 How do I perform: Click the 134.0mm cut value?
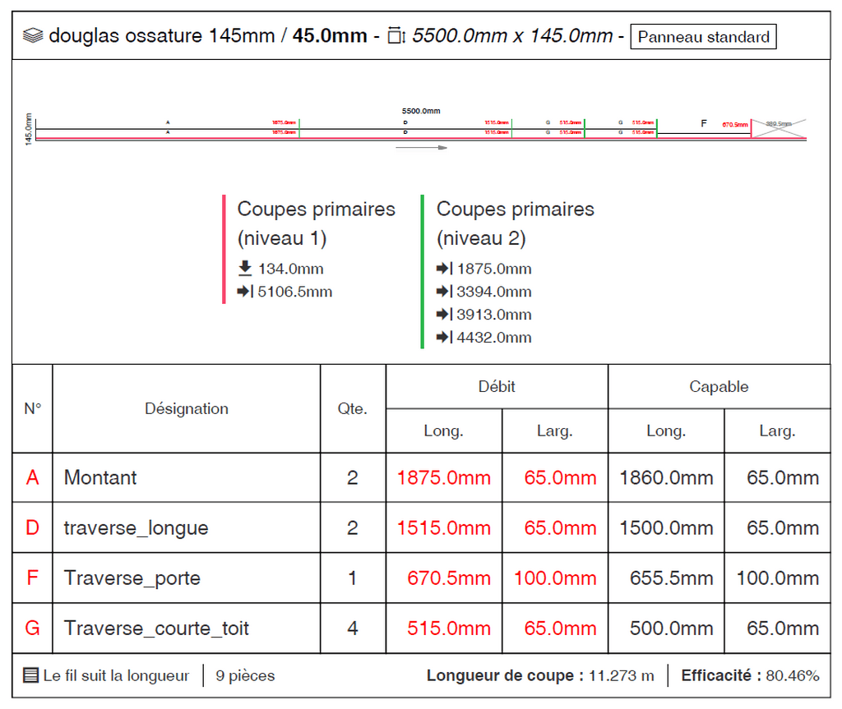click(x=290, y=269)
